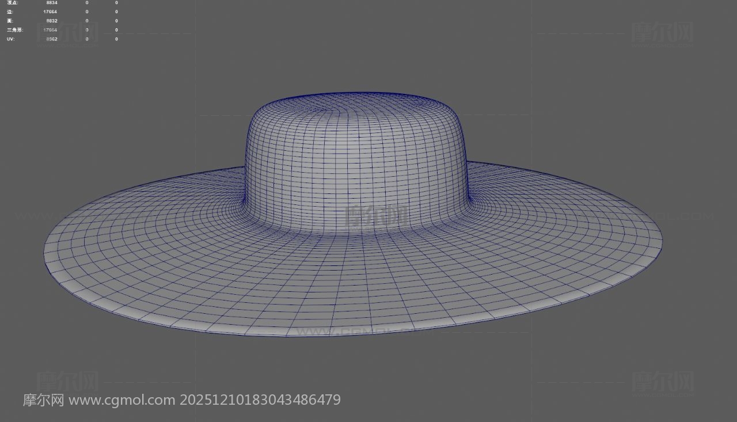Click the UV label in the stats

pos(10,39)
